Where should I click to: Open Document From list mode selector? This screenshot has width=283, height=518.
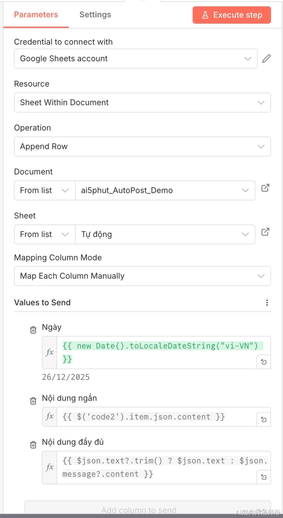45,190
